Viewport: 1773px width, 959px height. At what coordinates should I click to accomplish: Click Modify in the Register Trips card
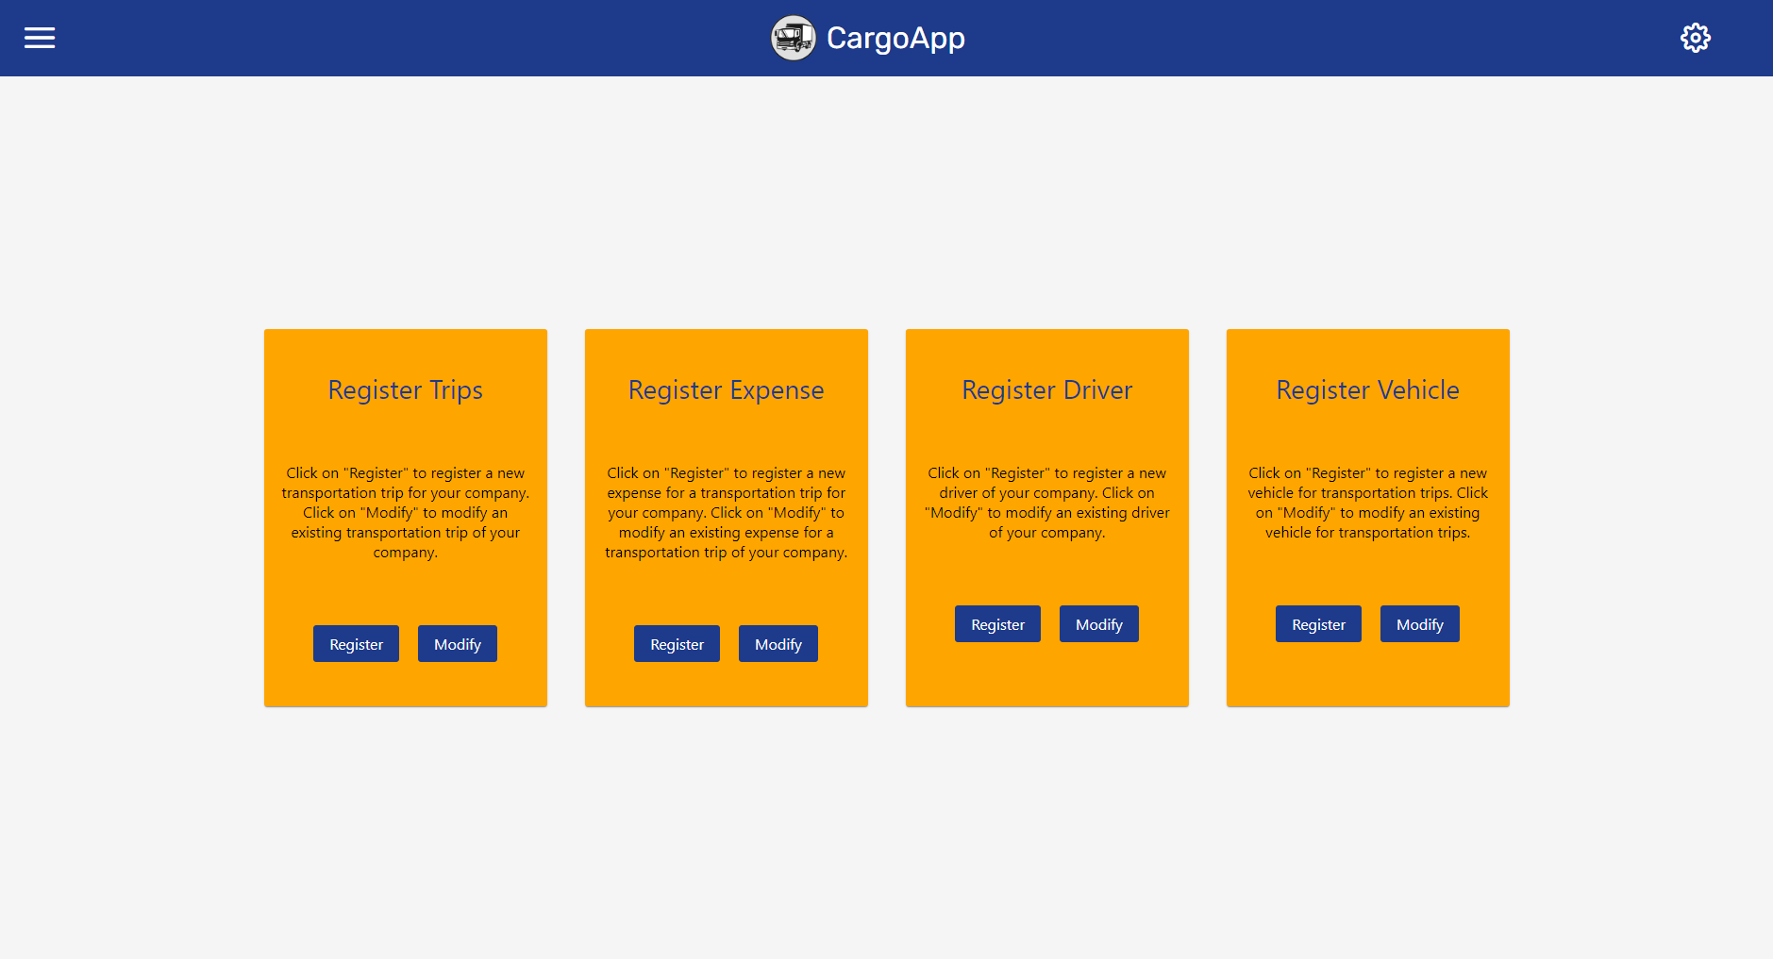point(458,644)
